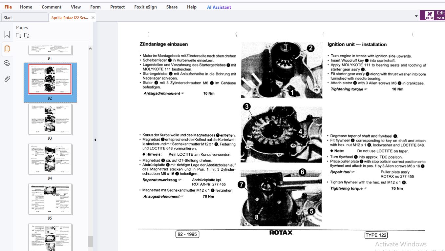Select page 92 thumbnail

click(50, 79)
